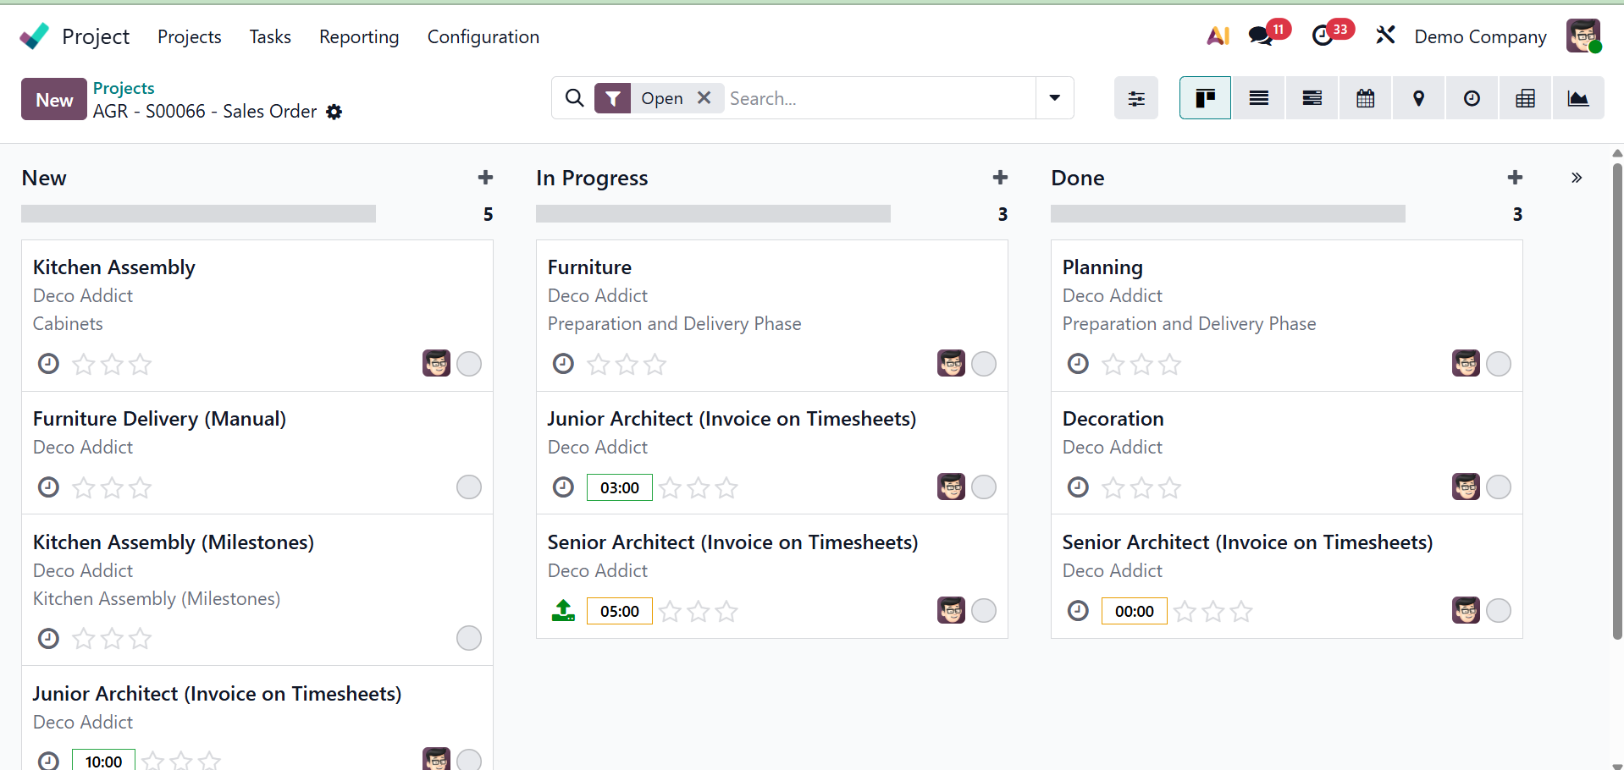Switch to Gantt view
The width and height of the screenshot is (1624, 770).
tap(1312, 98)
